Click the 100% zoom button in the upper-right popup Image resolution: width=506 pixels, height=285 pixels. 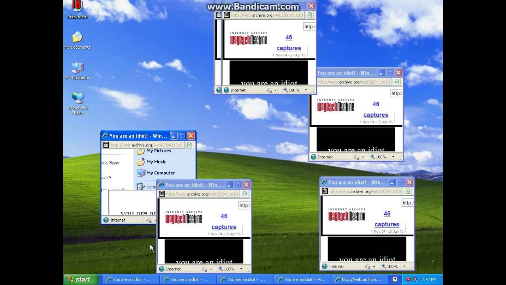point(378,157)
